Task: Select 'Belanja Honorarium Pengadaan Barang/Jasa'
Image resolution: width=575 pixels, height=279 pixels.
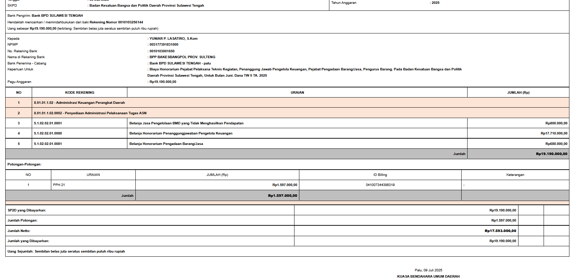Action: pyautogui.click(x=166, y=144)
